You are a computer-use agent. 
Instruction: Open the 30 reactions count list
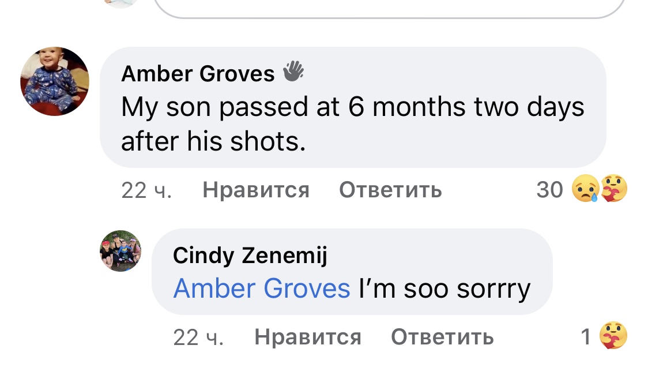point(549,189)
